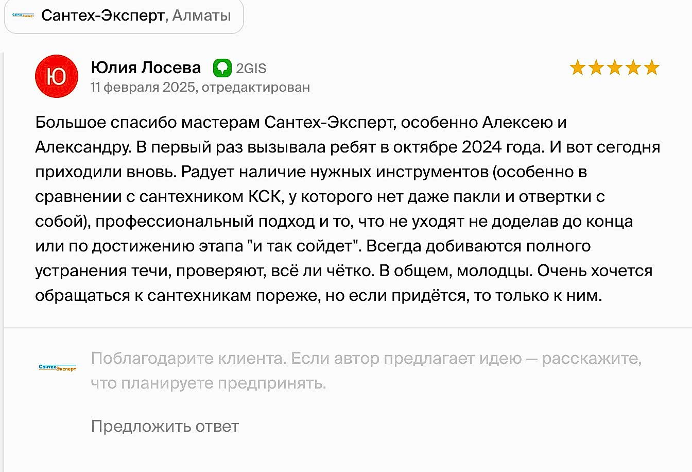692x472 pixels.
Task: Open Юлия Лосева's reviewer profile
Action: 146,68
